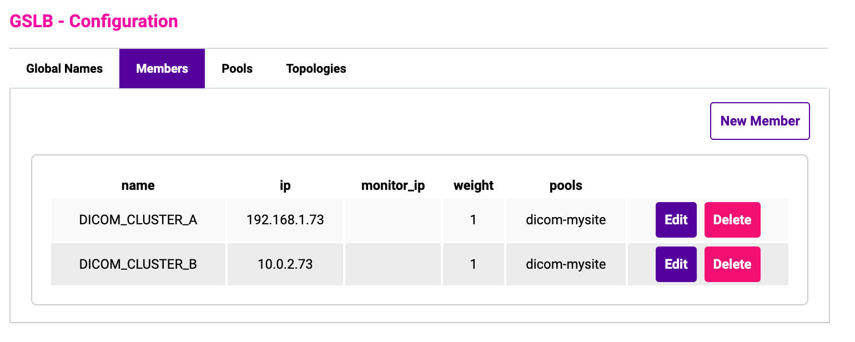Click the monitor_ip column header
The width and height of the screenshot is (855, 342).
[x=393, y=185]
